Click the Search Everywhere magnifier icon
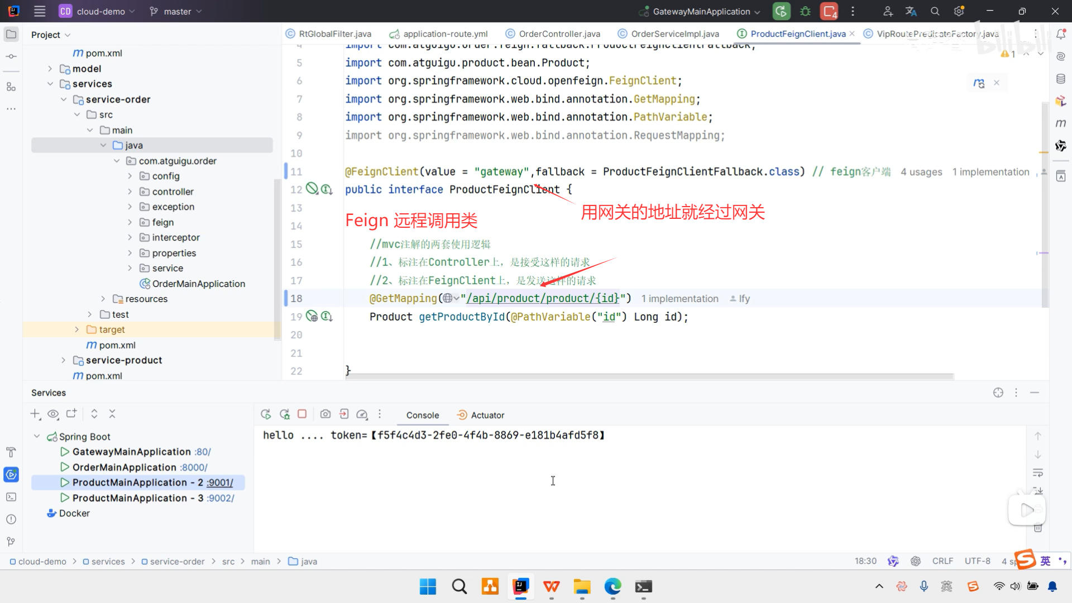The image size is (1072, 603). (x=935, y=11)
